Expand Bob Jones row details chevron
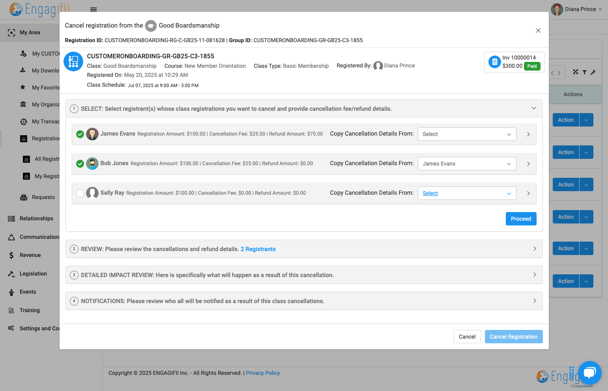608x391 pixels. point(528,164)
